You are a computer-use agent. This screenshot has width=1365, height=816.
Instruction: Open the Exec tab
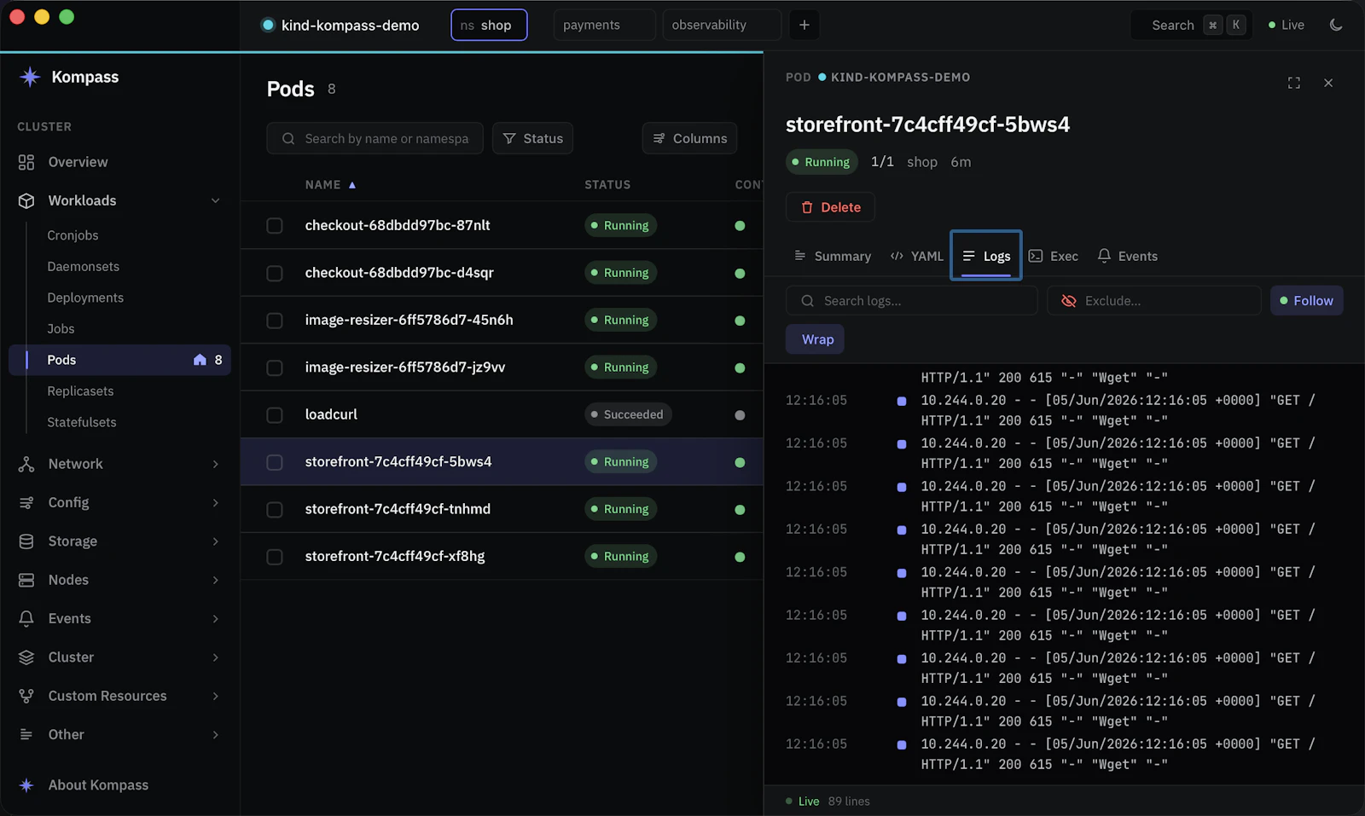pyautogui.click(x=1054, y=256)
